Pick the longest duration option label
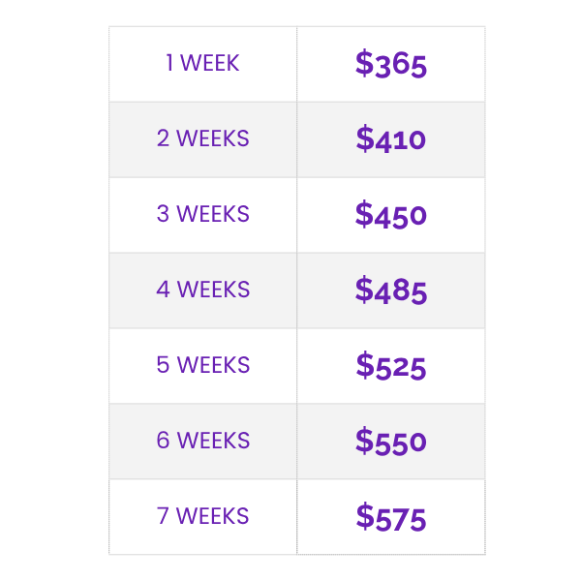The height and width of the screenshot is (581, 581). coord(202,517)
